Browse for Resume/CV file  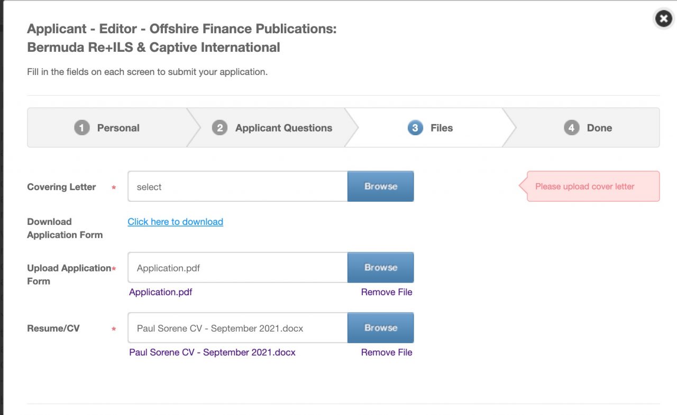click(381, 328)
